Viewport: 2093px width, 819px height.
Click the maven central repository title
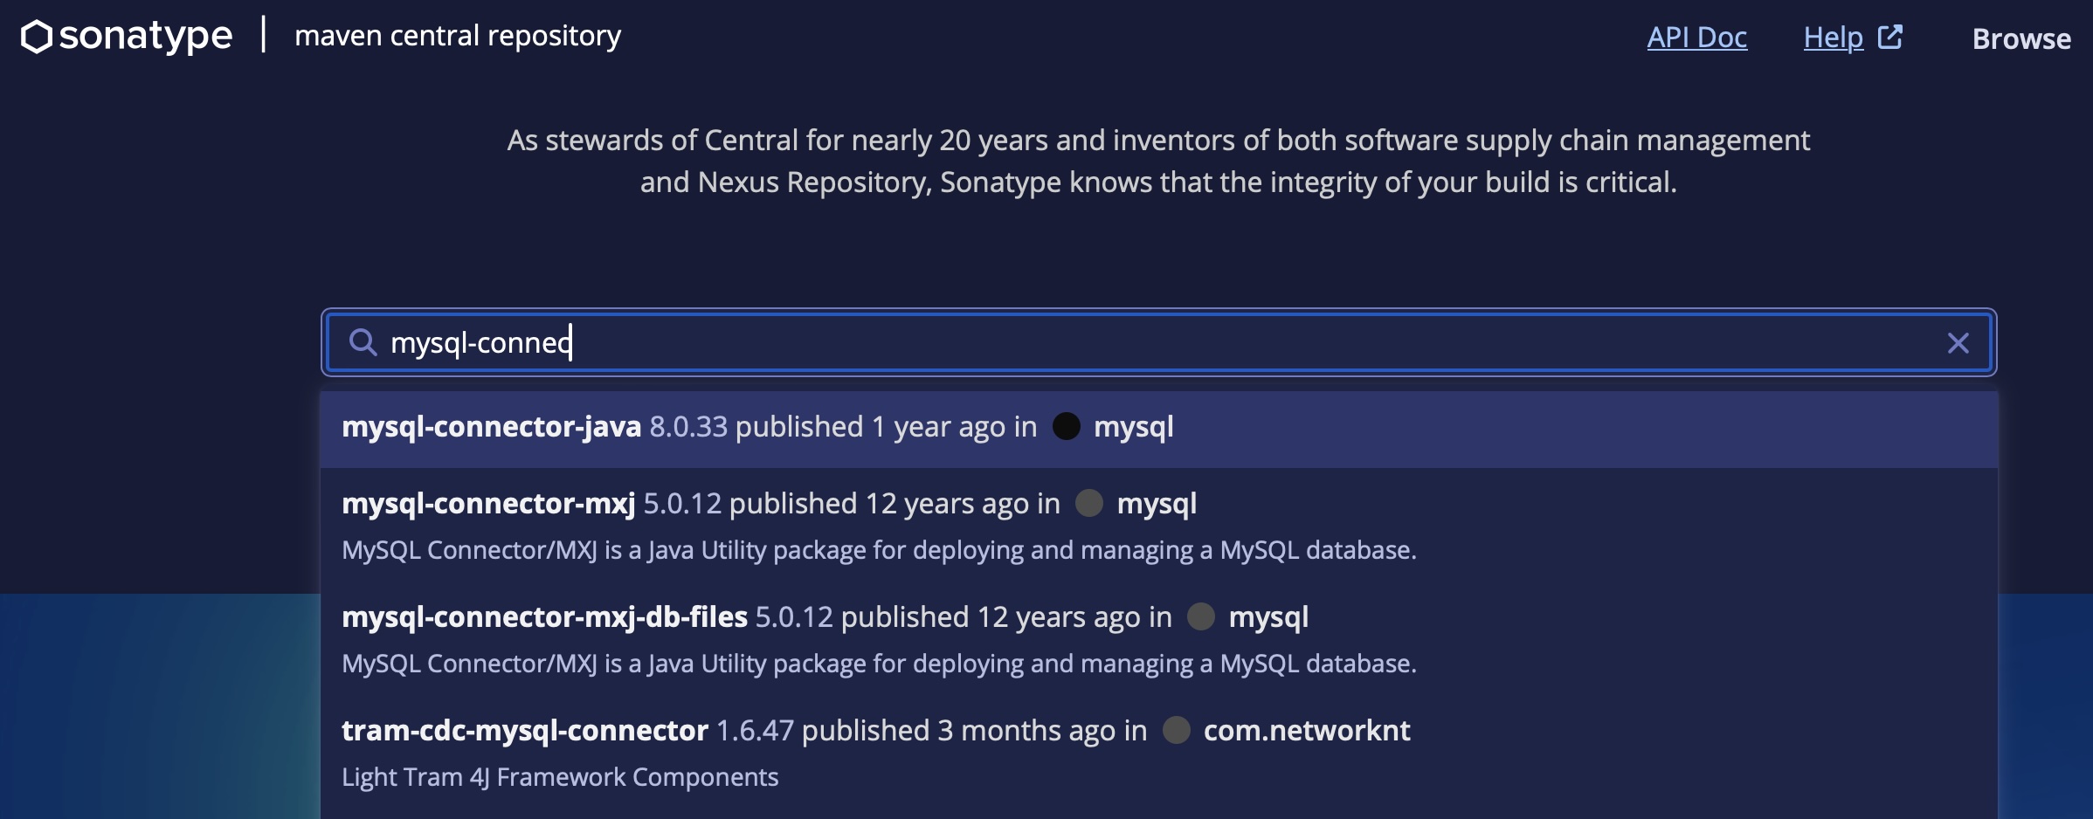pos(458,36)
